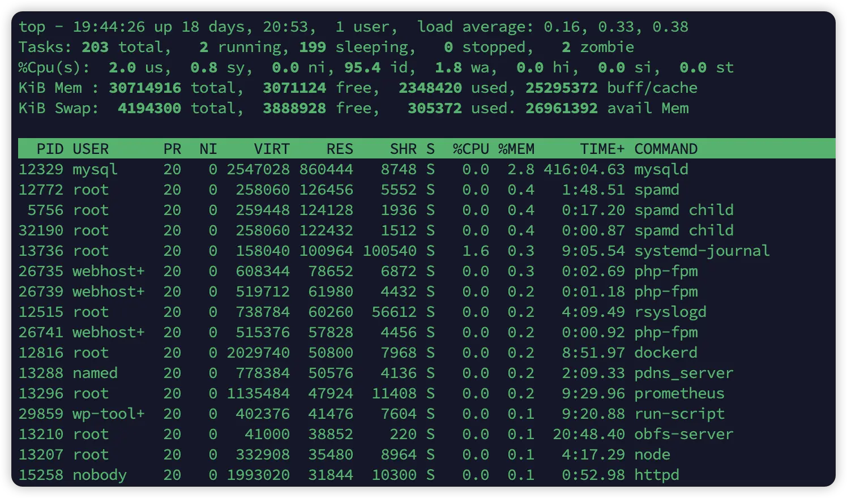Click the TIME+ column header
The image size is (847, 498).
tap(602, 149)
